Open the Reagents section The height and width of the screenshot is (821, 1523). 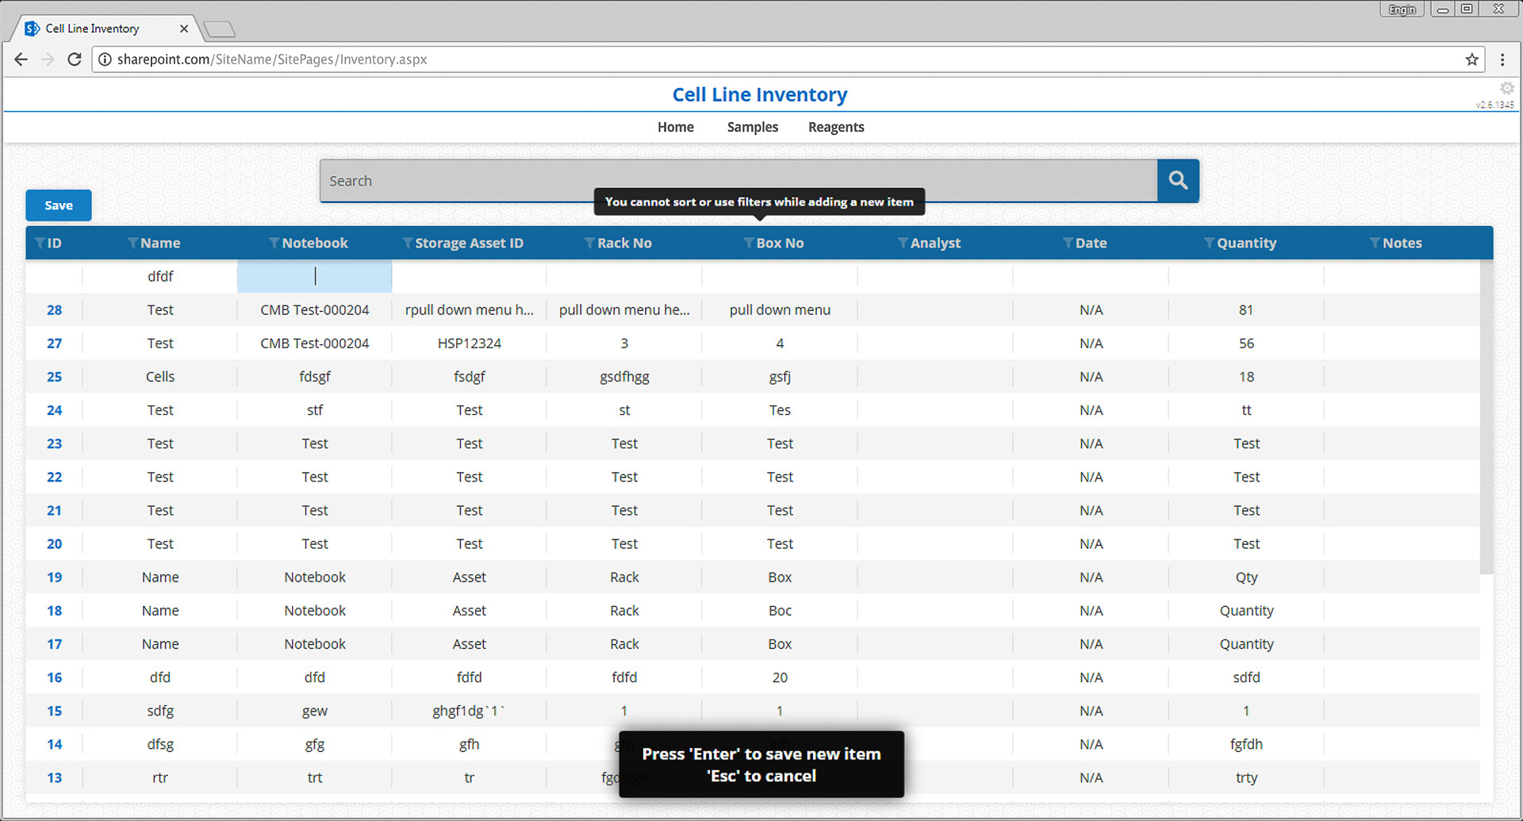pyautogui.click(x=836, y=127)
